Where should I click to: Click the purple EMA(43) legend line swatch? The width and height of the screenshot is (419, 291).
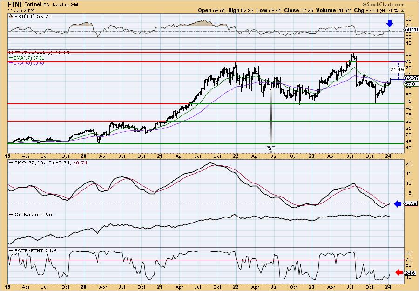click(x=11, y=63)
